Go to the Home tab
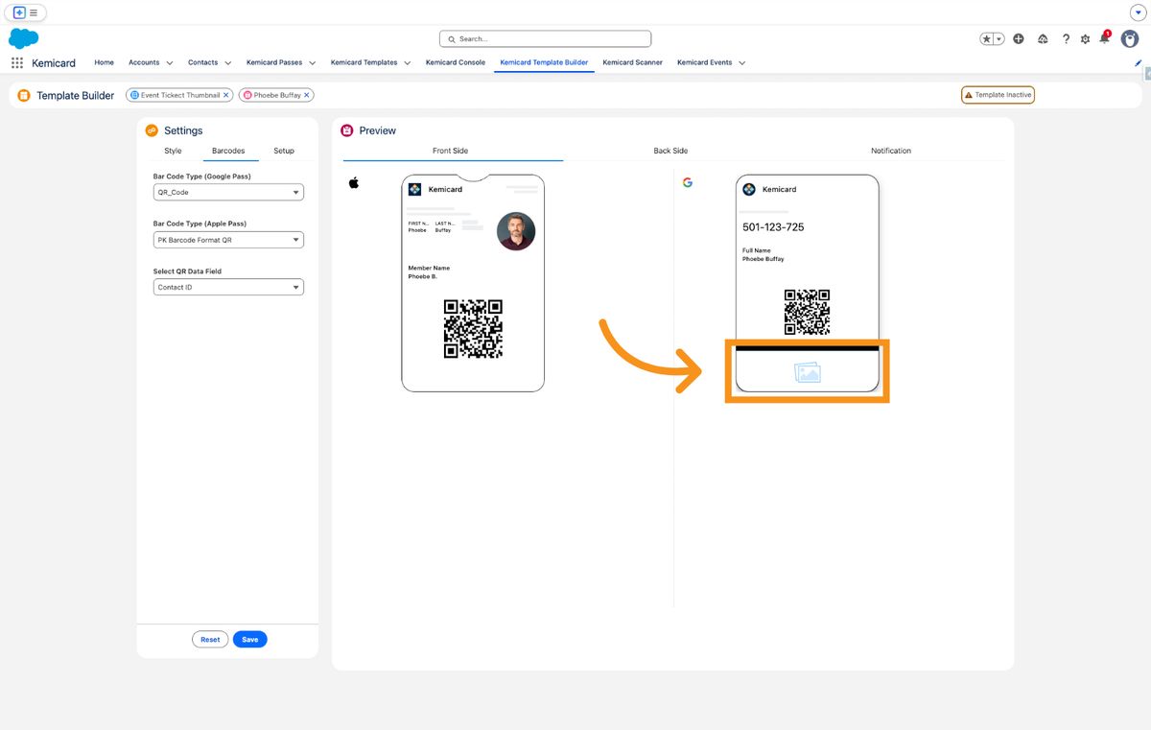1151x730 pixels. (105, 62)
